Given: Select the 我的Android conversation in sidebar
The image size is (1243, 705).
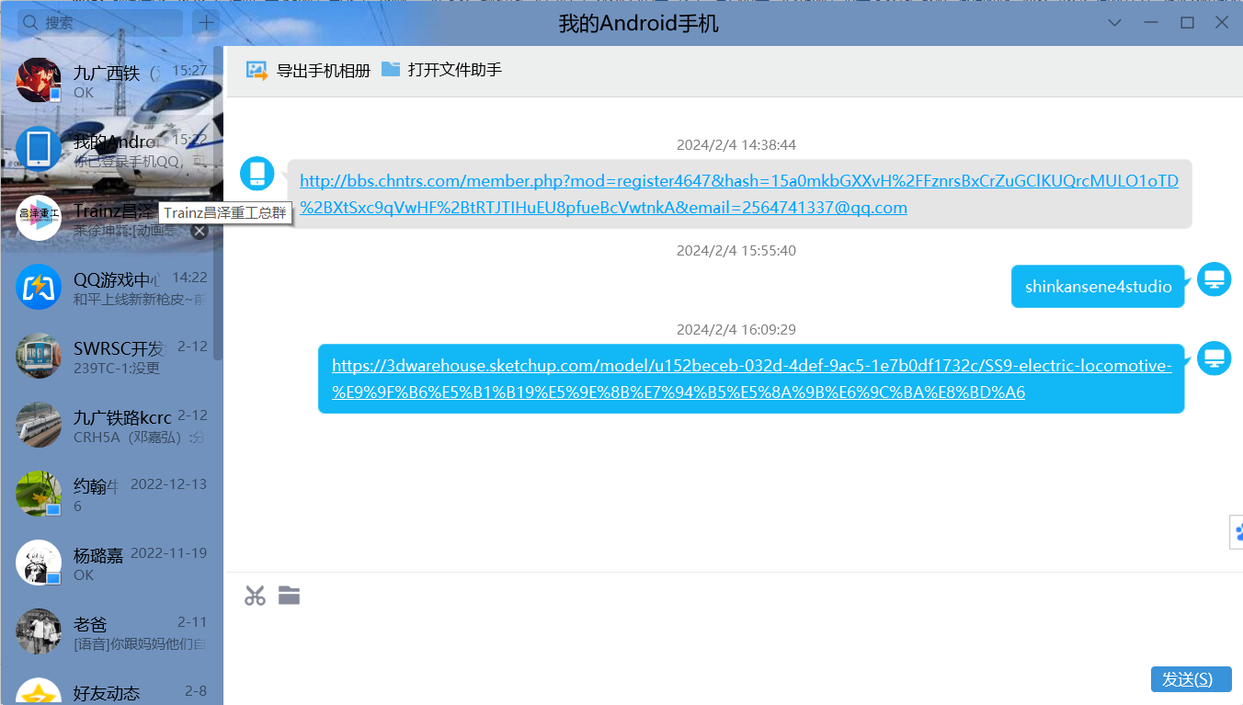Looking at the screenshot, I should pos(111,150).
